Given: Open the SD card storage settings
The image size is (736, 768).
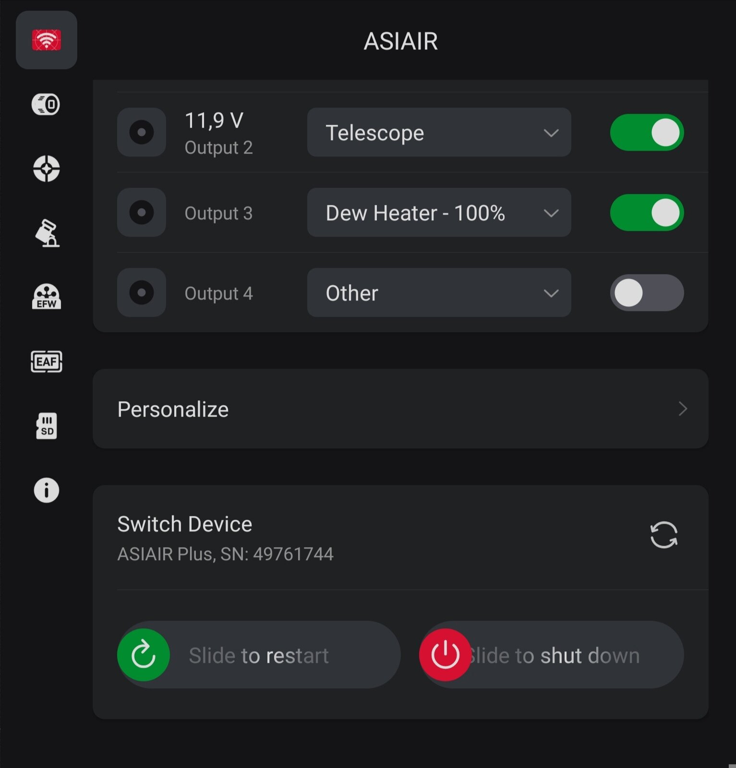Looking at the screenshot, I should coord(46,426).
